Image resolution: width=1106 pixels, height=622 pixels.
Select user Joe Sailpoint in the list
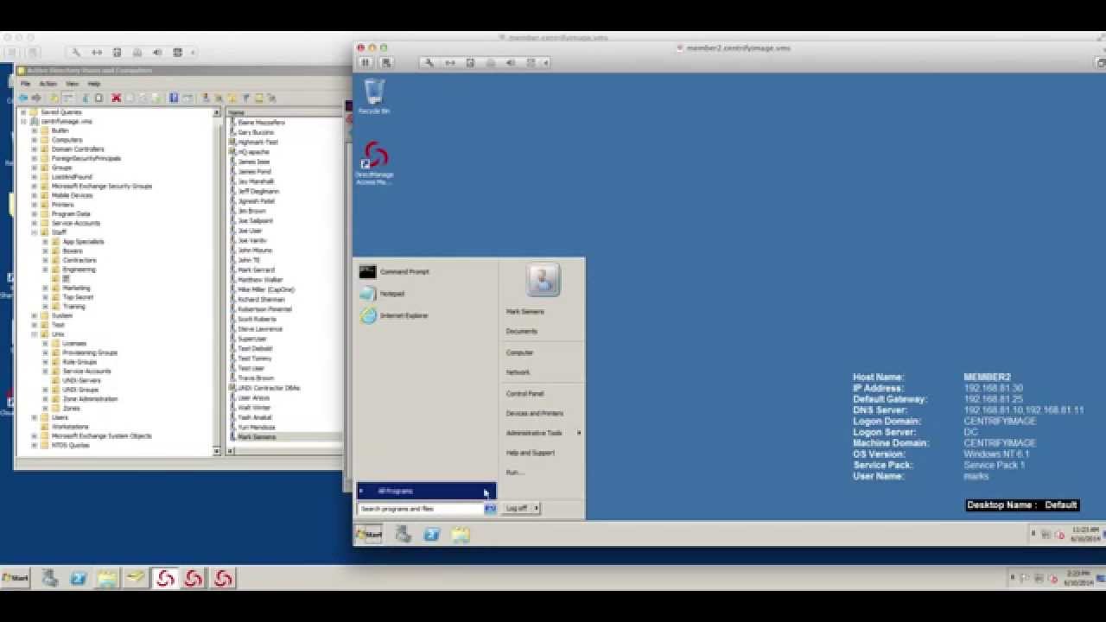(255, 220)
